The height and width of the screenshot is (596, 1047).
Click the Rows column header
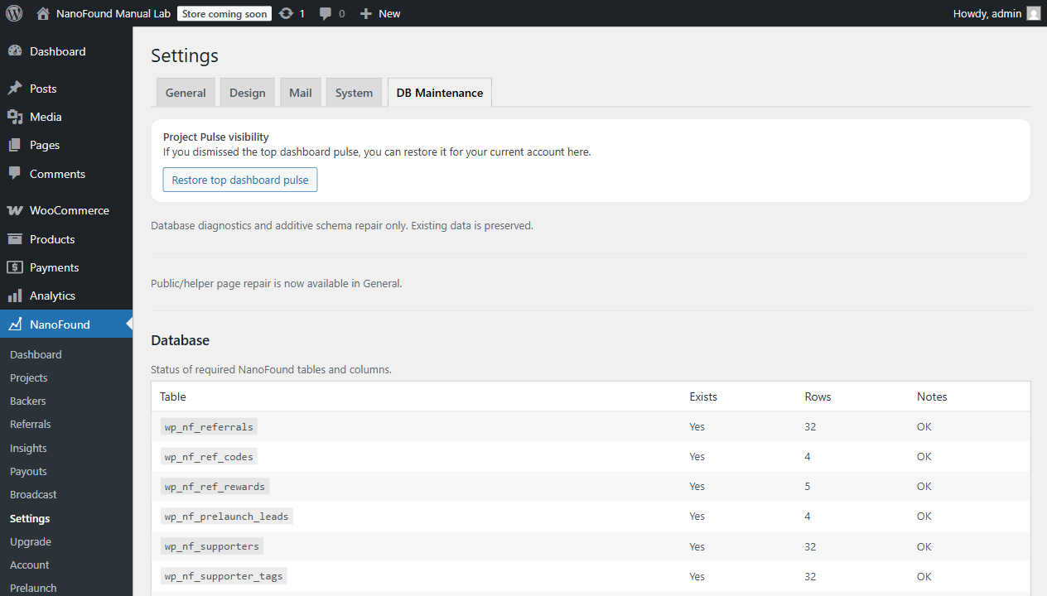point(818,397)
